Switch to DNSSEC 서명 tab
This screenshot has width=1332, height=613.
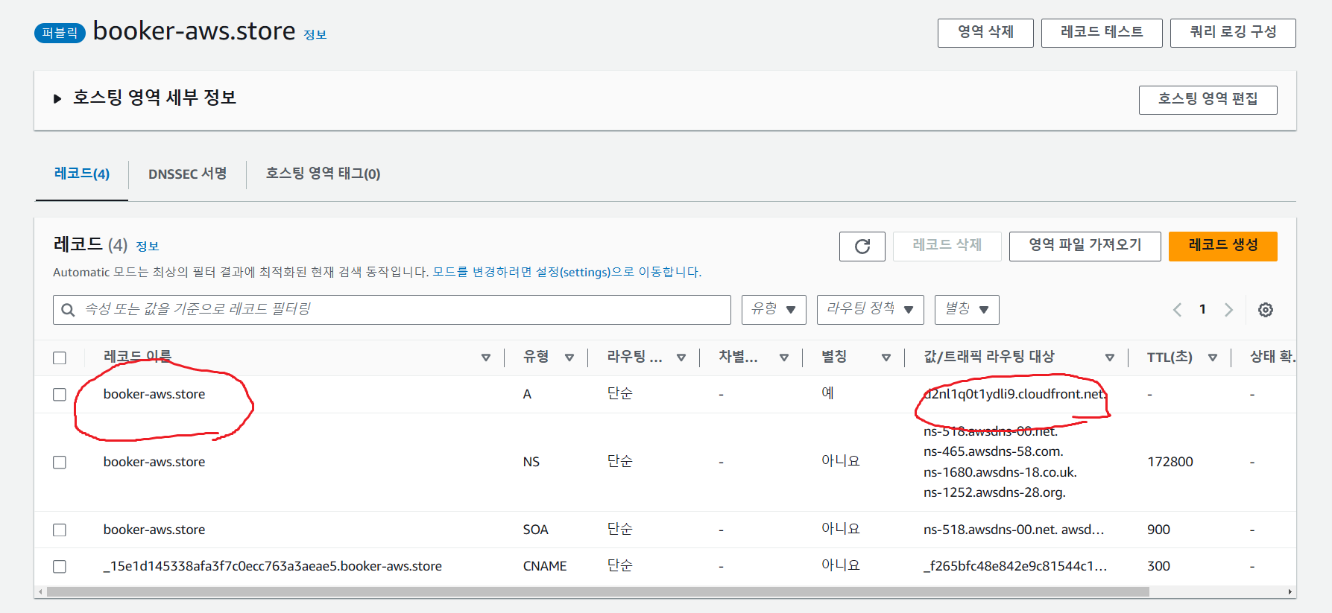187,174
